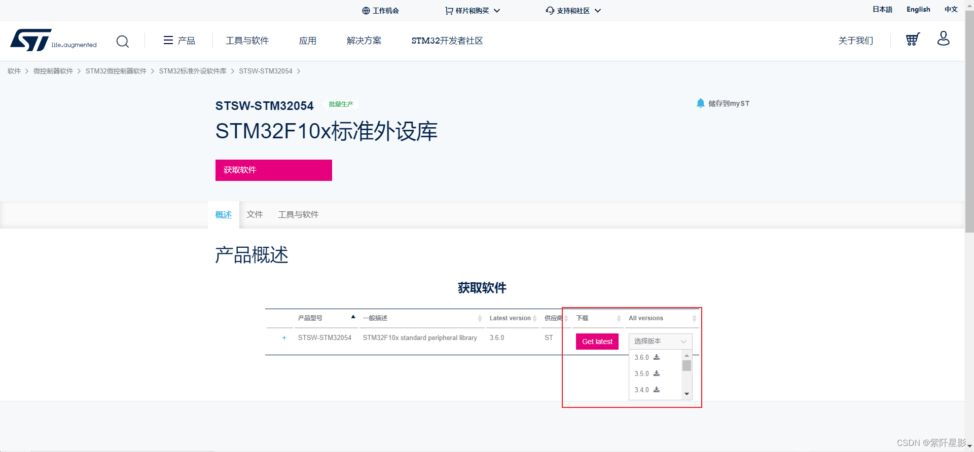Viewport: 974px width, 452px height.
Task: Click the page vertical scrollbar thumb
Action: tap(969, 122)
